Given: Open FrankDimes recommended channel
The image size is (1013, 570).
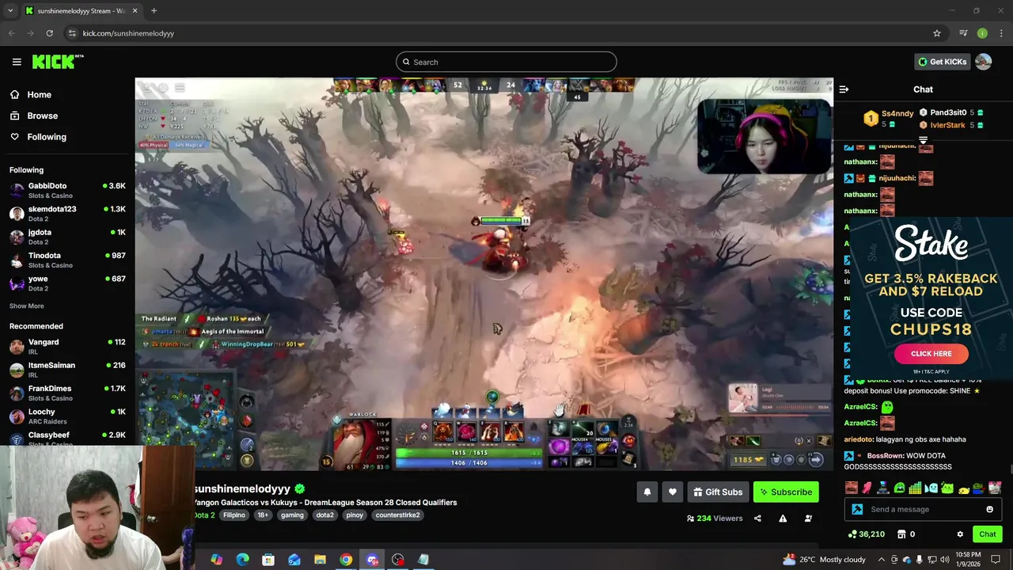Looking at the screenshot, I should [x=67, y=393].
